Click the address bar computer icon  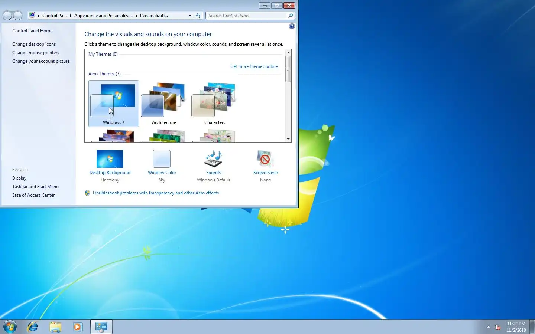(32, 16)
